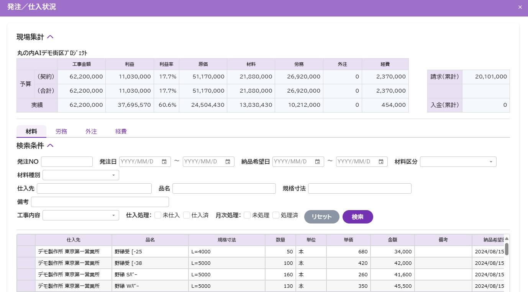Click the 野縁受 [-38 product cell
The height and width of the screenshot is (292, 528).
pos(150,263)
